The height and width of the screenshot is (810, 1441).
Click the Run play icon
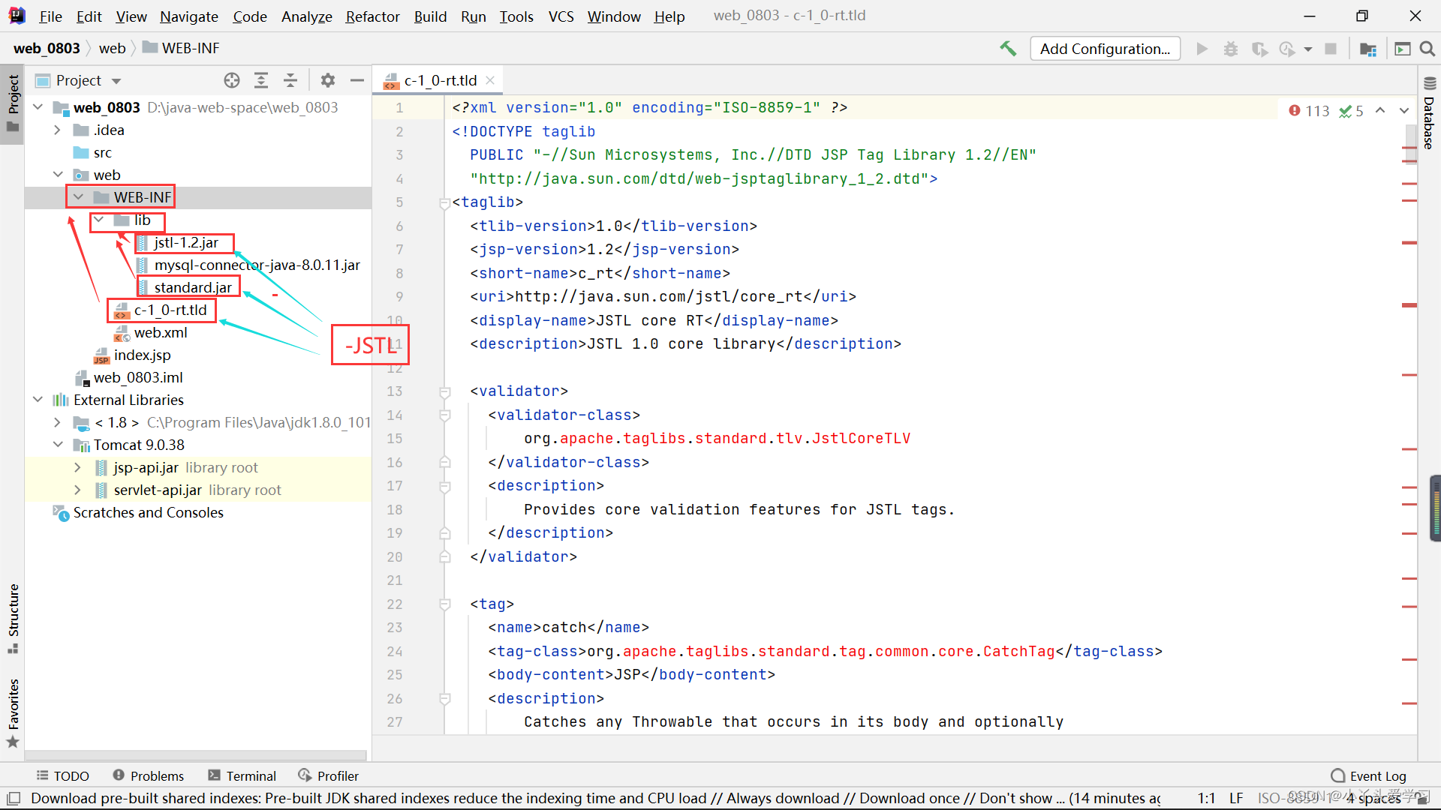(1202, 49)
